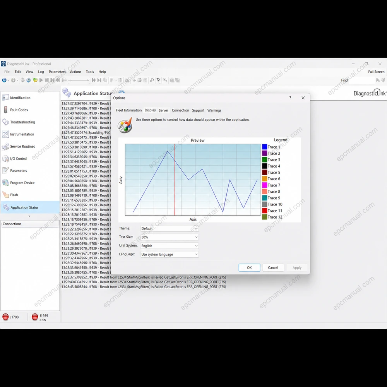This screenshot has height=387, width=387.
Task: Click the Trace 6 orange color swatch
Action: point(265,179)
